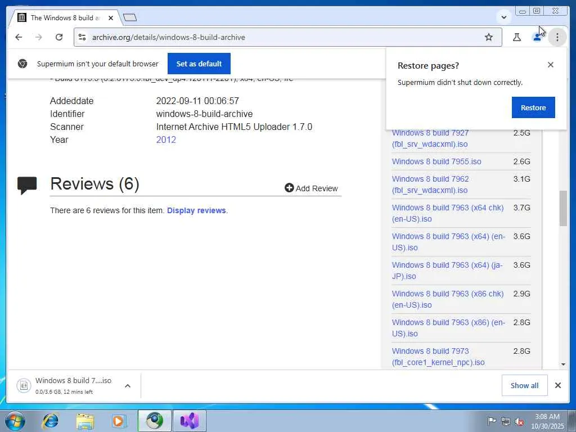Dismiss the Restore pages popup
This screenshot has height=432, width=576.
(550, 65)
